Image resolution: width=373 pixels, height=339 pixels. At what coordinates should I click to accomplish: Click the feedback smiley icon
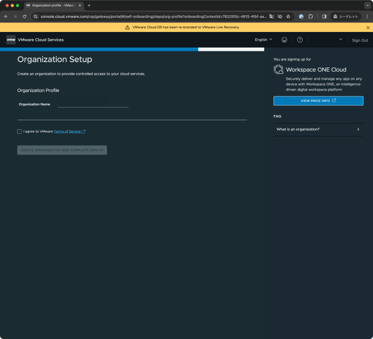click(284, 40)
